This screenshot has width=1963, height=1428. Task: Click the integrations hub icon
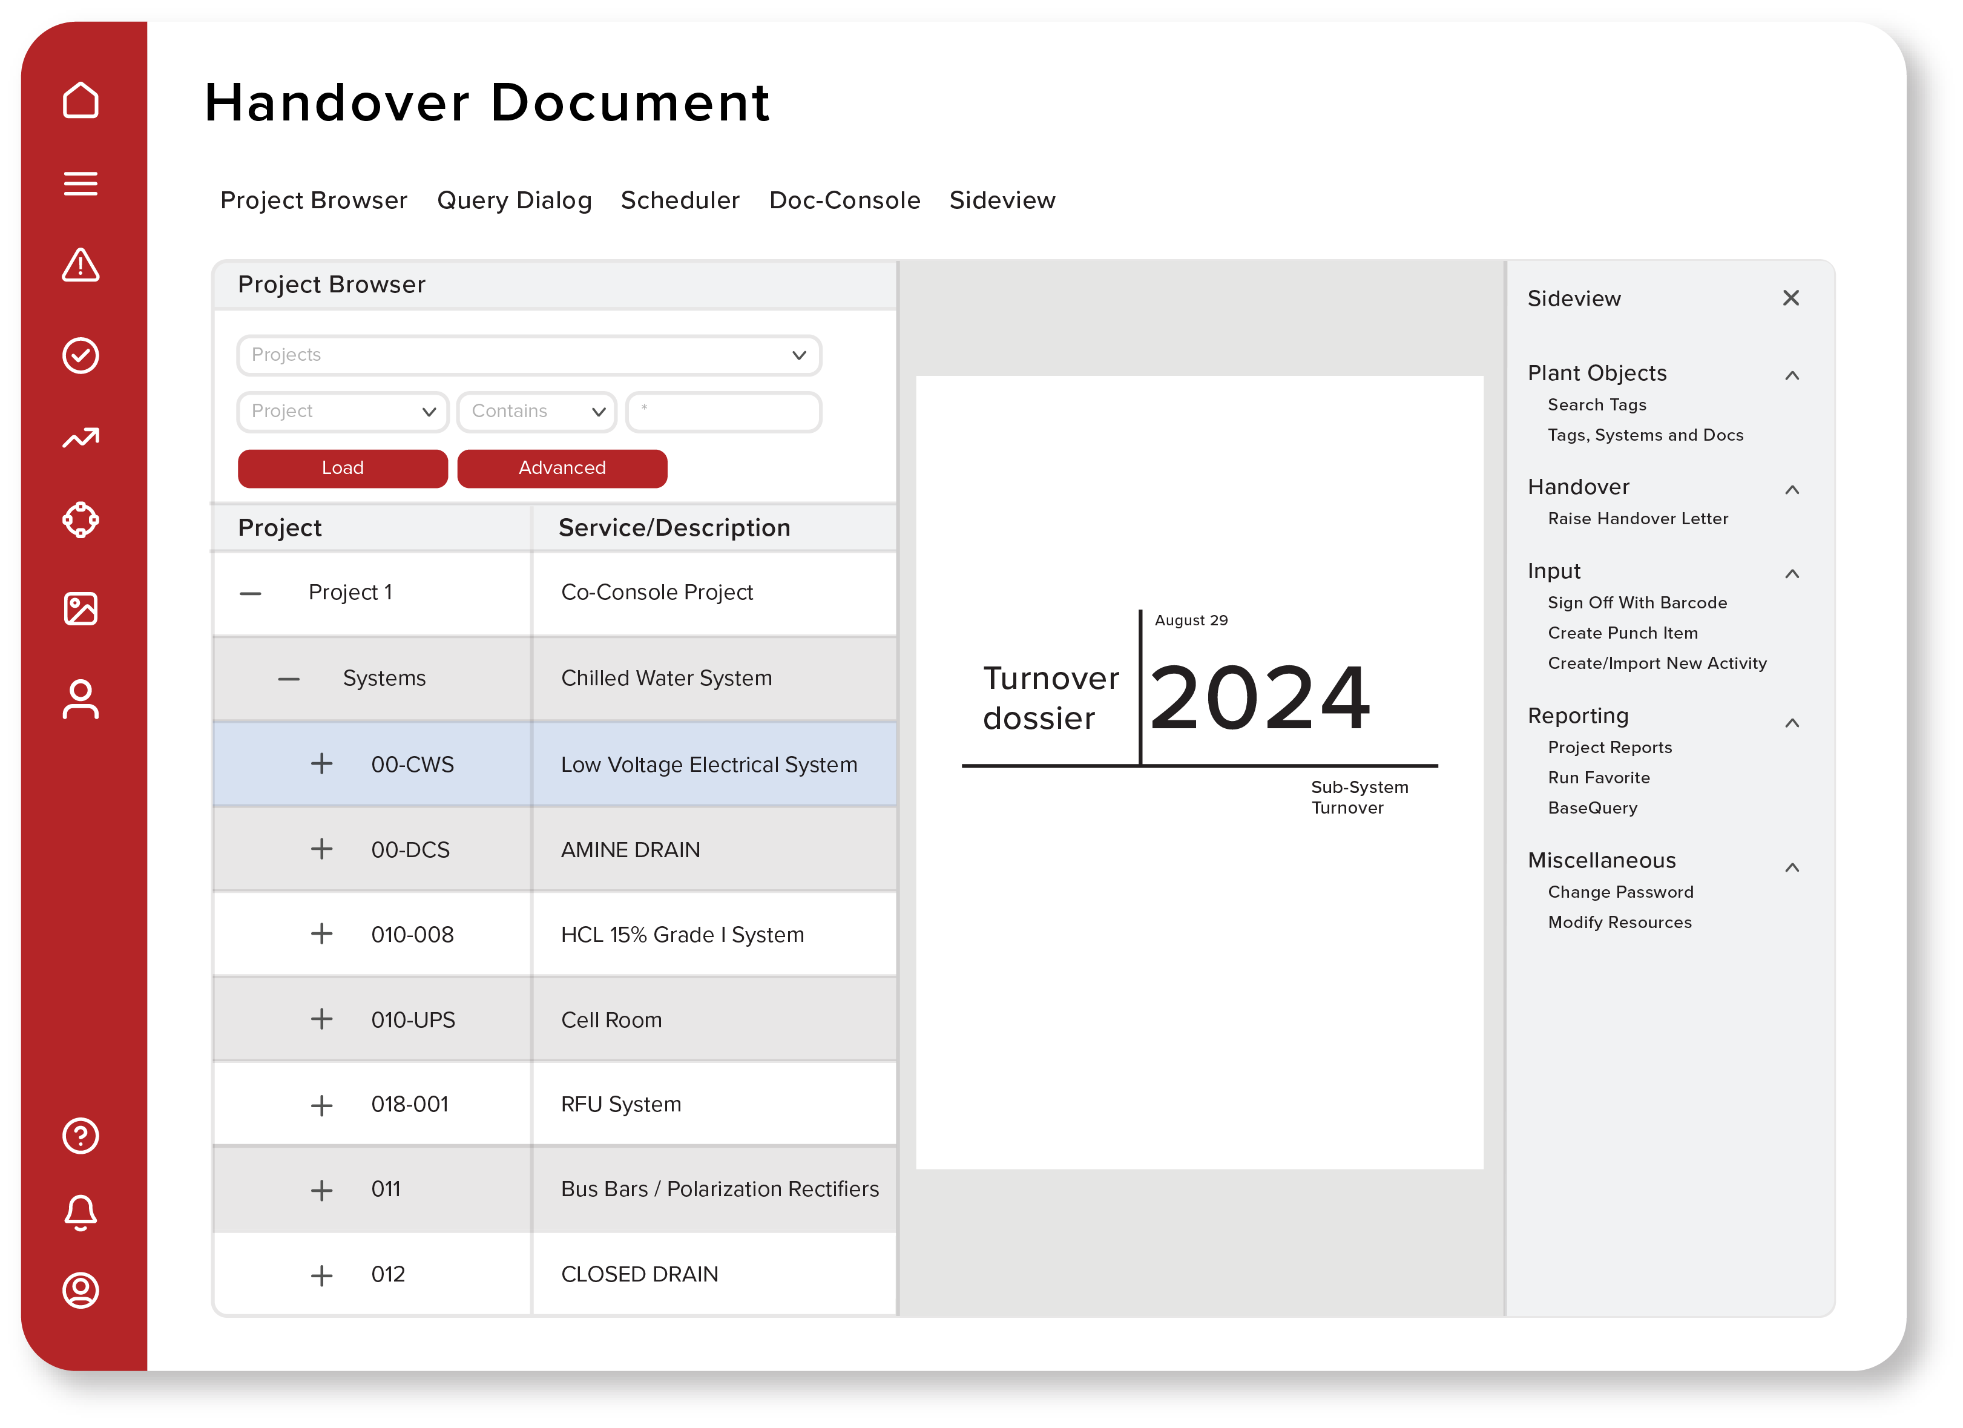click(81, 520)
